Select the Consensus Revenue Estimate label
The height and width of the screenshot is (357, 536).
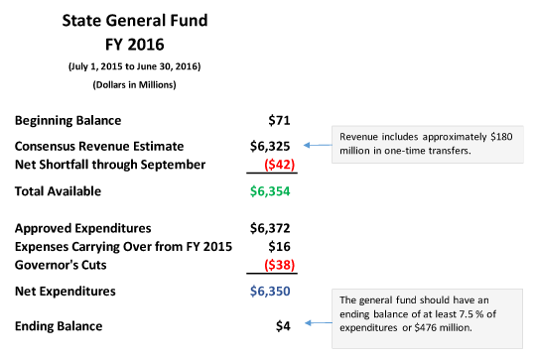coord(99,146)
